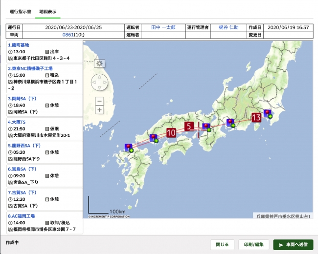Image resolution: width=318 pixels, height=254 pixels.
Task: Open driver link 田中 一太郎
Action: click(162, 28)
